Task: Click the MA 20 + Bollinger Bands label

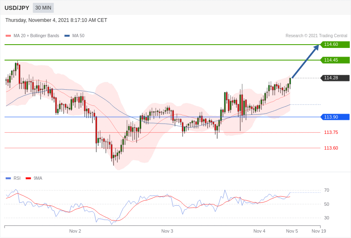Action: (36, 36)
